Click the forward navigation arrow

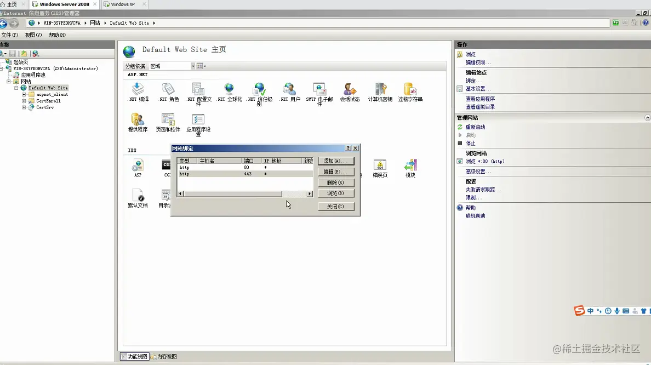(x=14, y=23)
